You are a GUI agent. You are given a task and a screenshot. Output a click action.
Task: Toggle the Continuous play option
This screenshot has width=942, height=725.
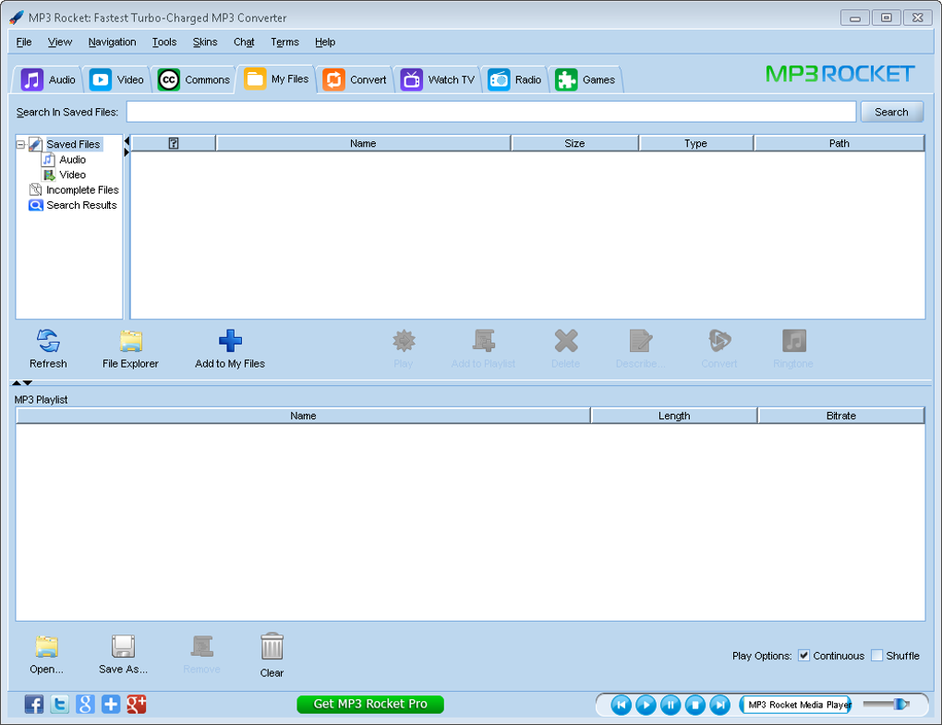(x=803, y=656)
